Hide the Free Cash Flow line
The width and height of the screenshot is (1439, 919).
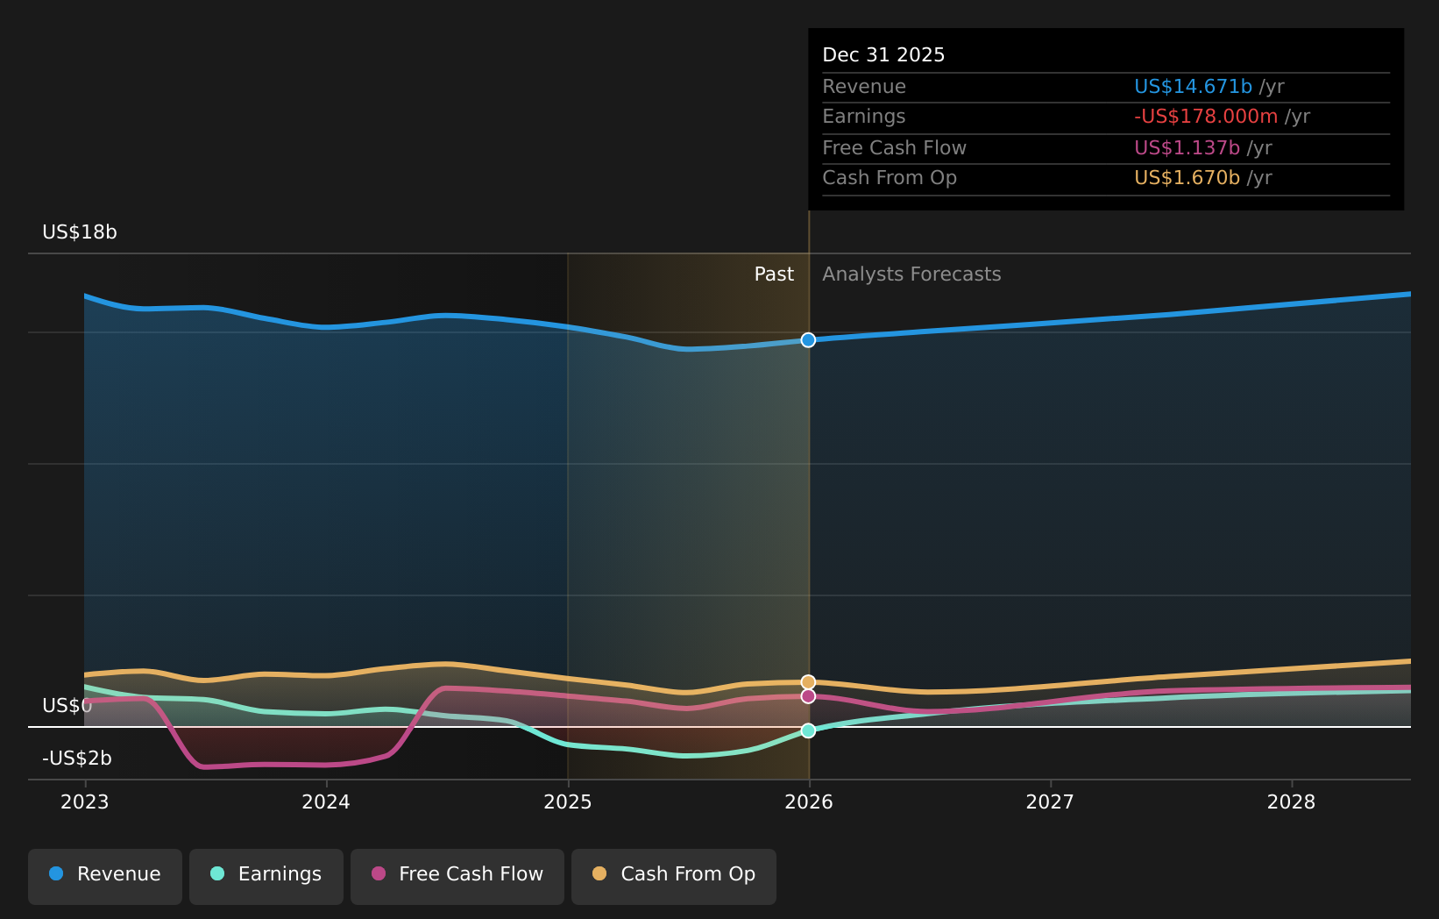(457, 874)
